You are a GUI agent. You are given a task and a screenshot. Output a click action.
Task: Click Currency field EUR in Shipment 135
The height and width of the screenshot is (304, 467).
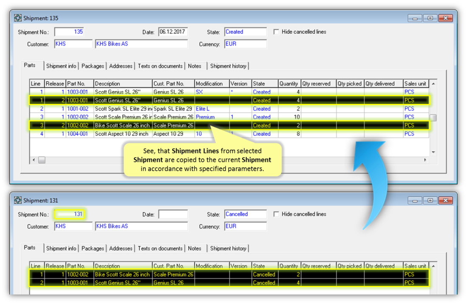click(246, 44)
